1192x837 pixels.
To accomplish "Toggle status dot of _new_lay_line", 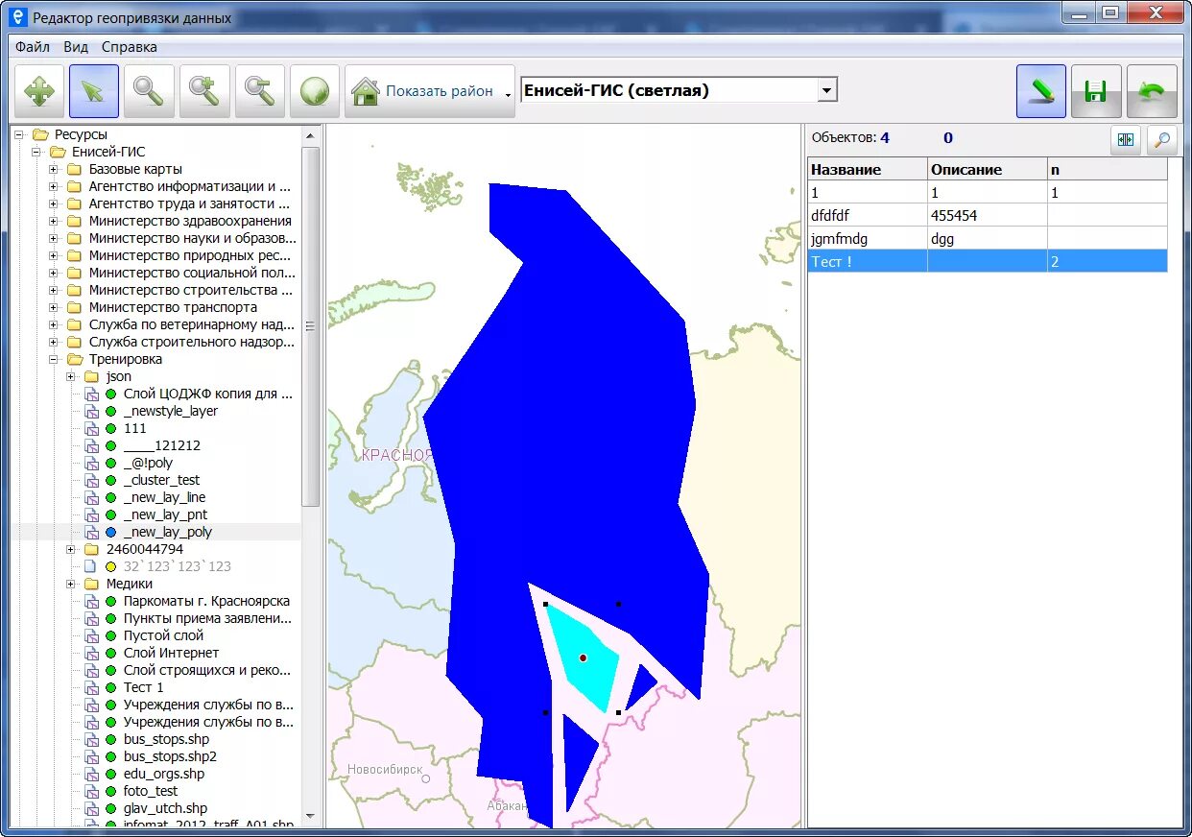I will tap(110, 497).
